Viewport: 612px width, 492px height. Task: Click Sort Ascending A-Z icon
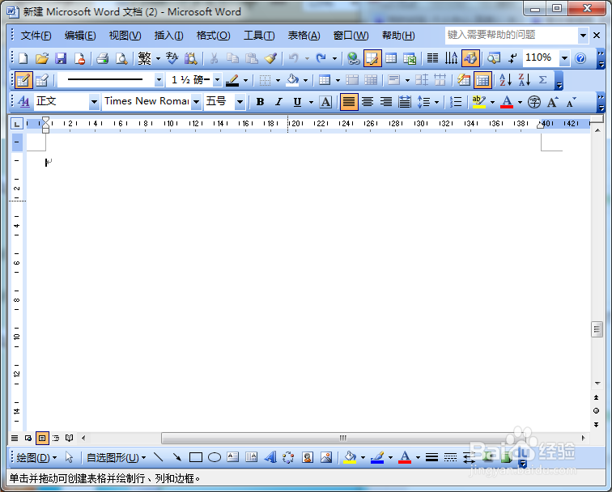(505, 80)
